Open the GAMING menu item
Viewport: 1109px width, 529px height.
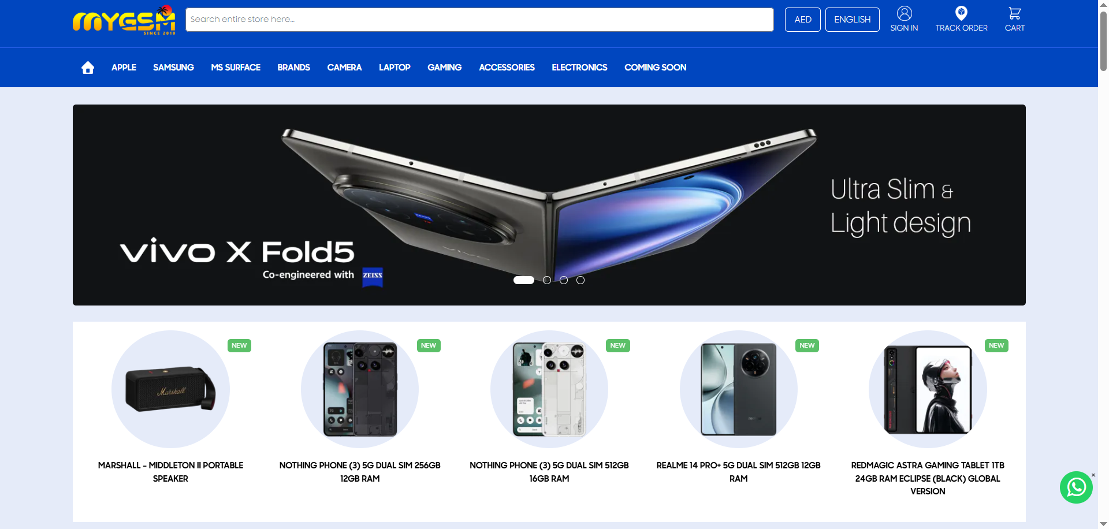click(444, 68)
